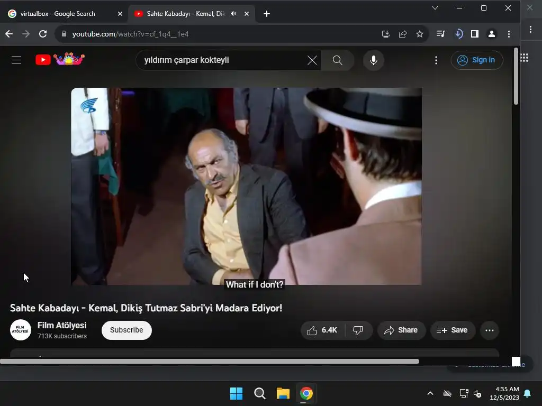Image resolution: width=542 pixels, height=406 pixels.
Task: Open Google apps grid in background window
Action: click(x=525, y=58)
